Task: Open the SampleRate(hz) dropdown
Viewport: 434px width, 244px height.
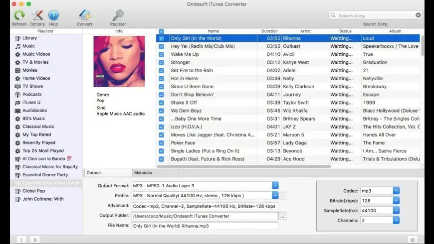Action: coord(396,211)
